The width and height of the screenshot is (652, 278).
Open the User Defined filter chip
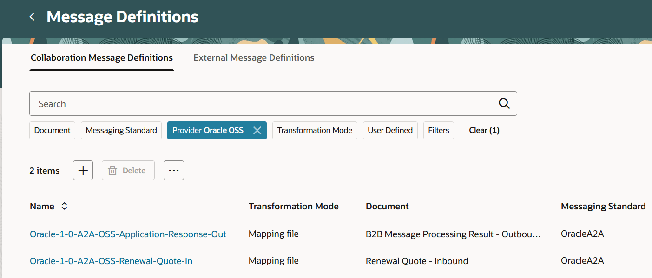click(390, 131)
